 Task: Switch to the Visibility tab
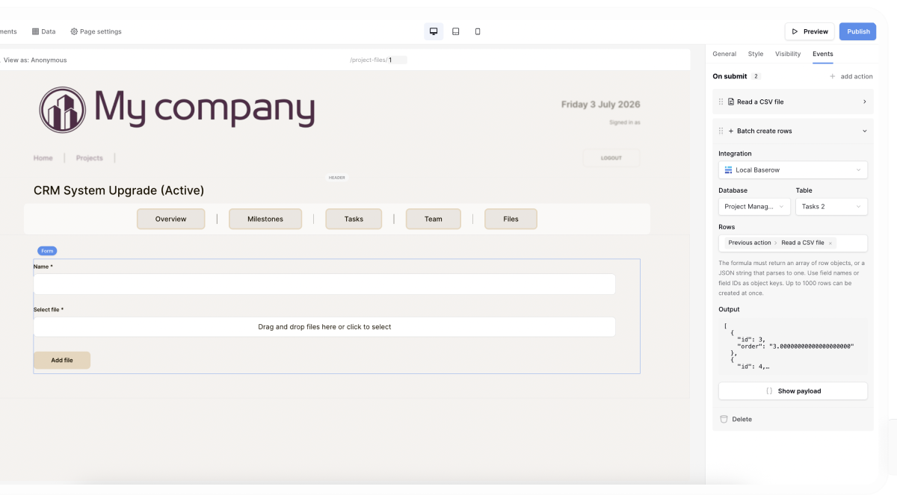point(788,54)
